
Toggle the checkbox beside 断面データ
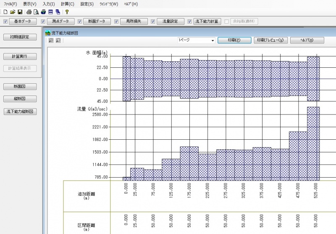tap(80, 21)
